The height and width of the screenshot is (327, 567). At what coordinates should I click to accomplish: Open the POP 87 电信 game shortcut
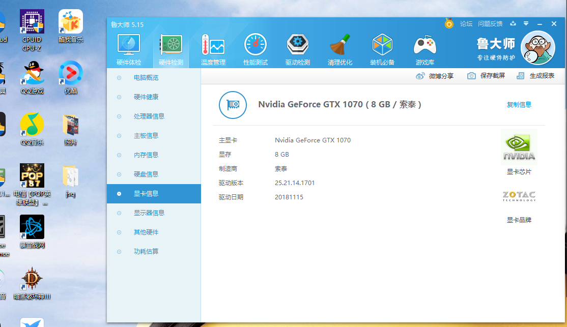(32, 185)
